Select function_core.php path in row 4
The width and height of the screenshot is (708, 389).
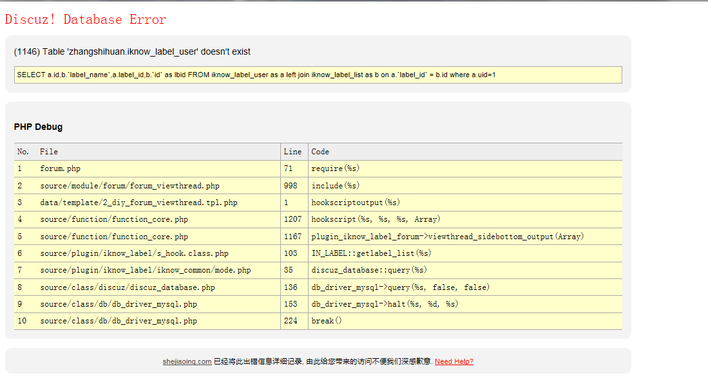coord(114,219)
